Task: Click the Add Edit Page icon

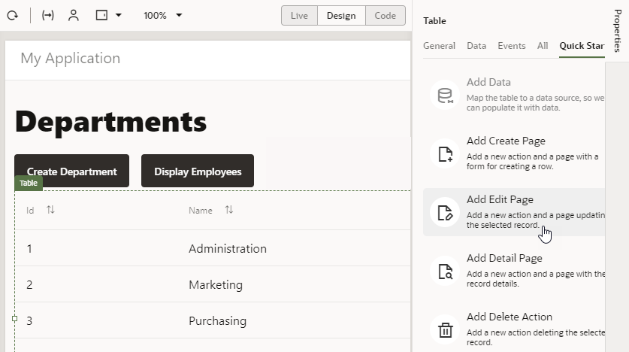Action: point(445,212)
